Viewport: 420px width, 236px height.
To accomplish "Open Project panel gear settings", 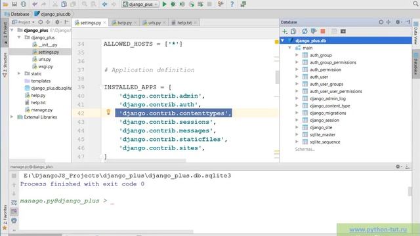I will (58, 22).
